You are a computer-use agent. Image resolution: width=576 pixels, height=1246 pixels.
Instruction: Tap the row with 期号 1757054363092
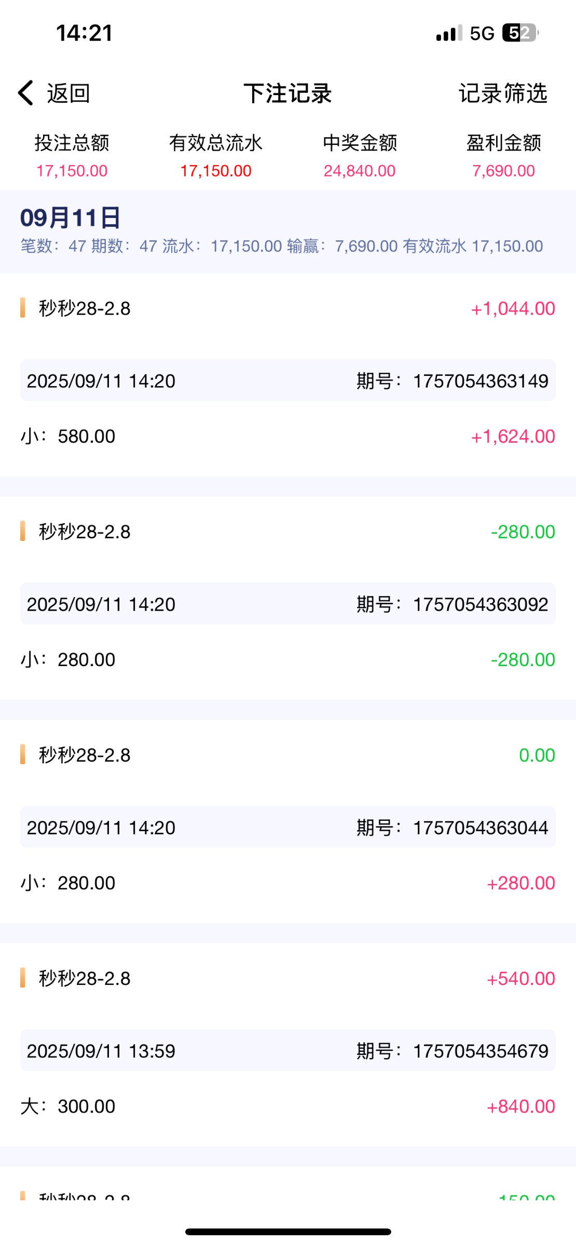[x=287, y=604]
